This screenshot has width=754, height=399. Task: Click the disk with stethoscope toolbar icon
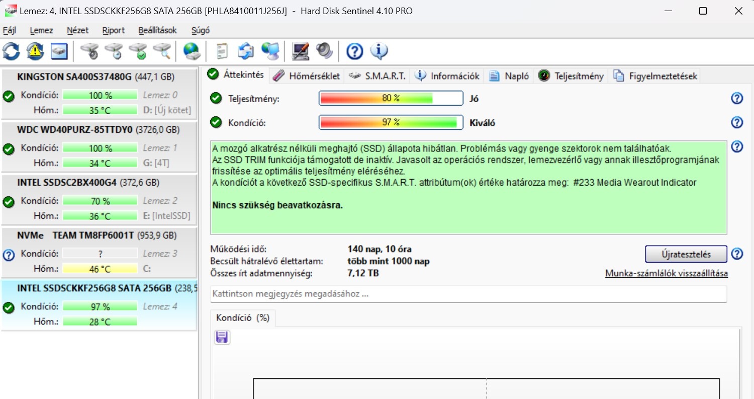(89, 51)
